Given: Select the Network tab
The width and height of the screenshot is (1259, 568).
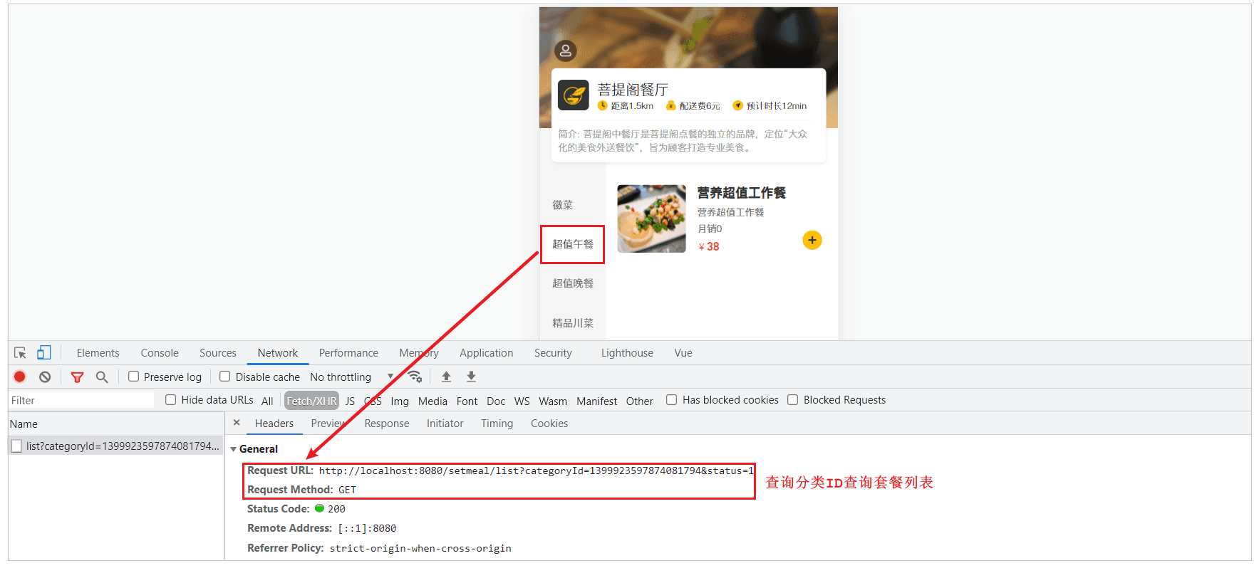Looking at the screenshot, I should click(278, 353).
